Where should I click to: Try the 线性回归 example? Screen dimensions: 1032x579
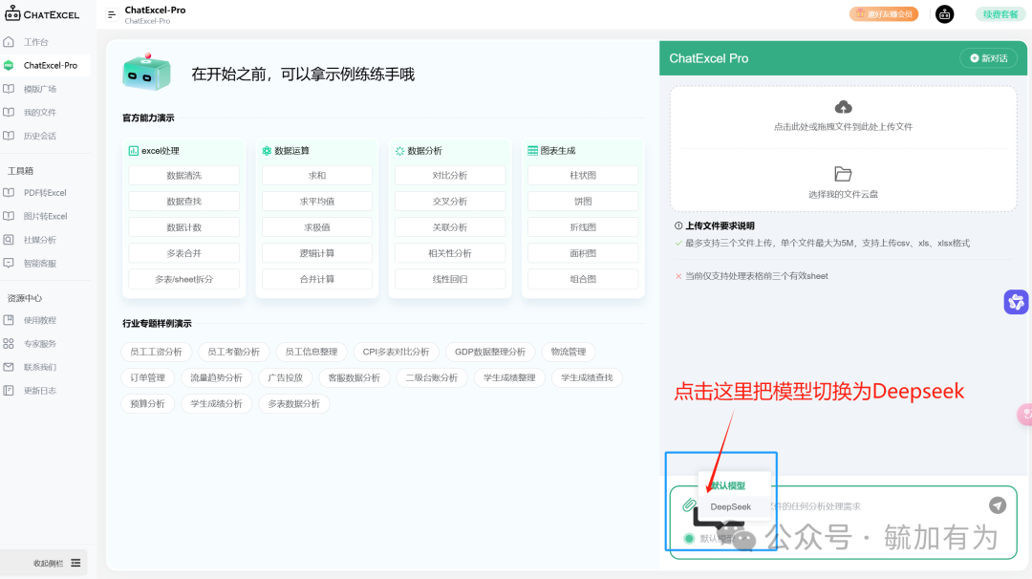[x=450, y=279]
